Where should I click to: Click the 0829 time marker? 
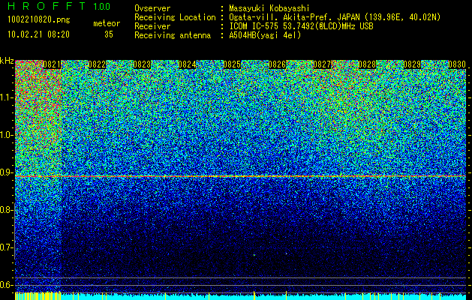coord(412,64)
